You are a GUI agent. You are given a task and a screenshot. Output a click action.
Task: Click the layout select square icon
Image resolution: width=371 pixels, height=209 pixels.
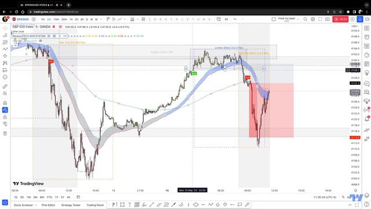click(x=274, y=19)
